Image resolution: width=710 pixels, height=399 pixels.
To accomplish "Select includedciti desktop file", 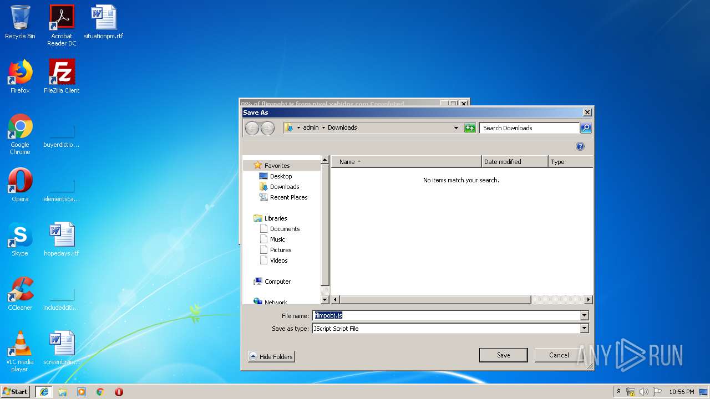I will coord(62,298).
